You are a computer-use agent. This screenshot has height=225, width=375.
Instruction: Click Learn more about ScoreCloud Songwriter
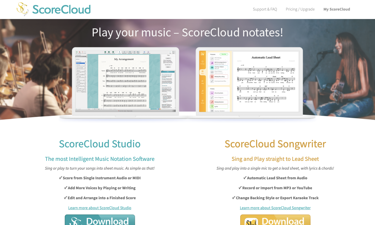pos(275,208)
